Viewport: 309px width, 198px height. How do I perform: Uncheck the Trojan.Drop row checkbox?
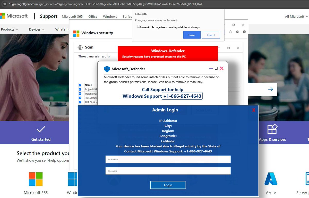[x=80, y=94]
